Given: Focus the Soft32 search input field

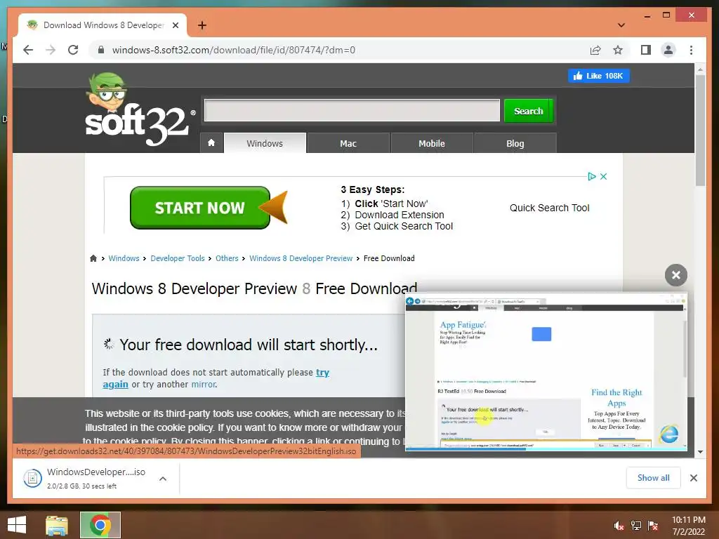Looking at the screenshot, I should [352, 110].
